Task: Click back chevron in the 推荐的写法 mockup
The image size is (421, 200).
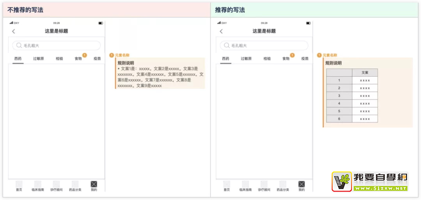Action: pyautogui.click(x=221, y=31)
